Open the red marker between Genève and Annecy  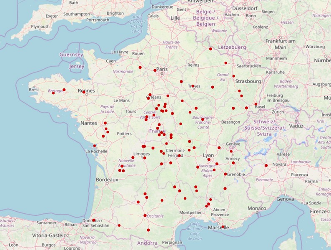click(x=231, y=151)
